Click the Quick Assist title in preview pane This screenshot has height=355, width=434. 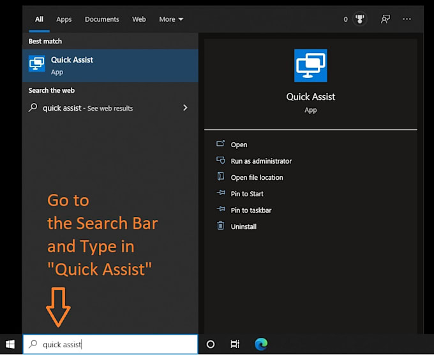click(x=311, y=97)
